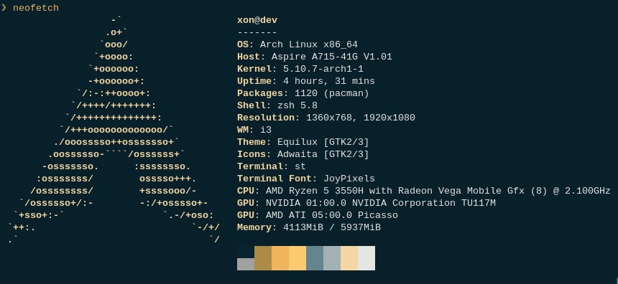
Task: Click the 'Resolution' label
Action: click(266, 118)
